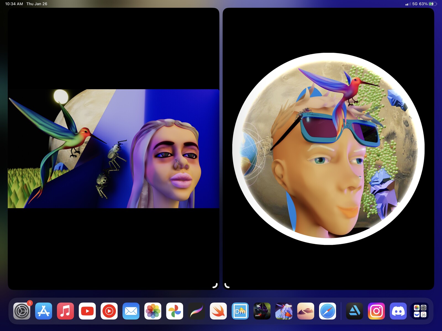Open the purple illustrated character game app

coord(284,311)
